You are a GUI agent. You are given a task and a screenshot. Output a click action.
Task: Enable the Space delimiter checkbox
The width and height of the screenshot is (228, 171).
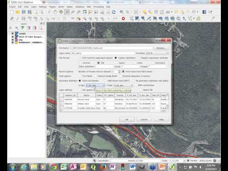(x=116, y=63)
